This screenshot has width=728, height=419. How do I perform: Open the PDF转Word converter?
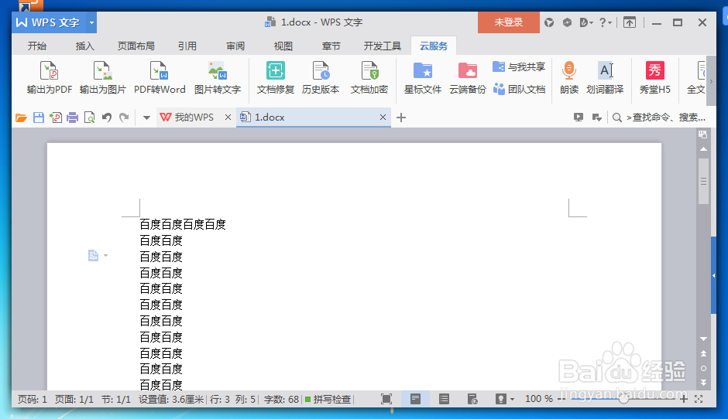[x=160, y=78]
